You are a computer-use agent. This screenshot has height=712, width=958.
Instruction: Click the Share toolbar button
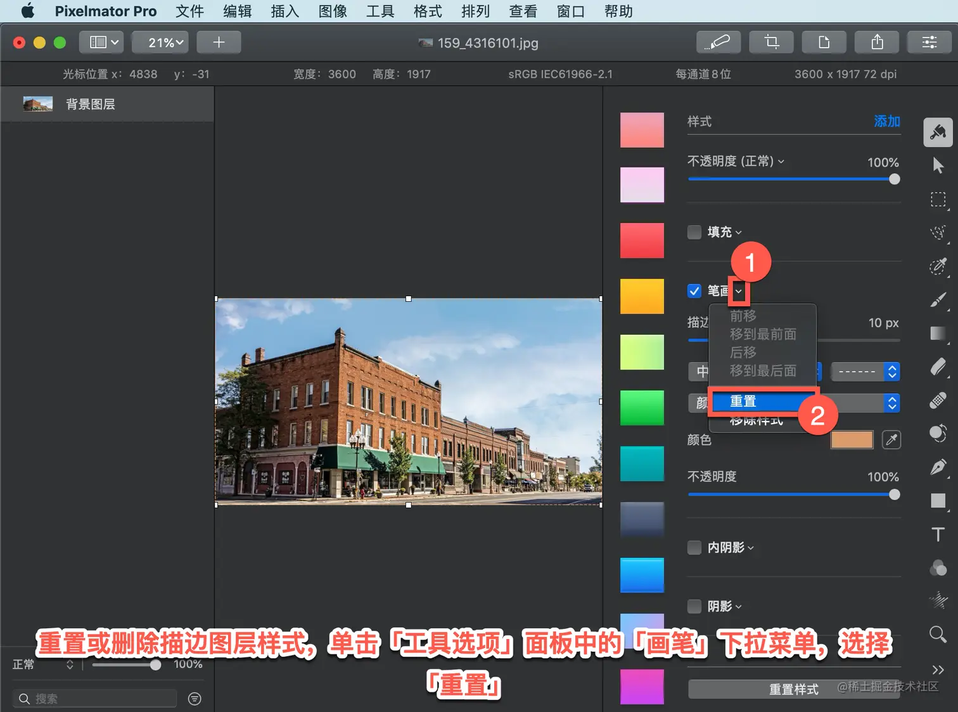pyautogui.click(x=877, y=42)
